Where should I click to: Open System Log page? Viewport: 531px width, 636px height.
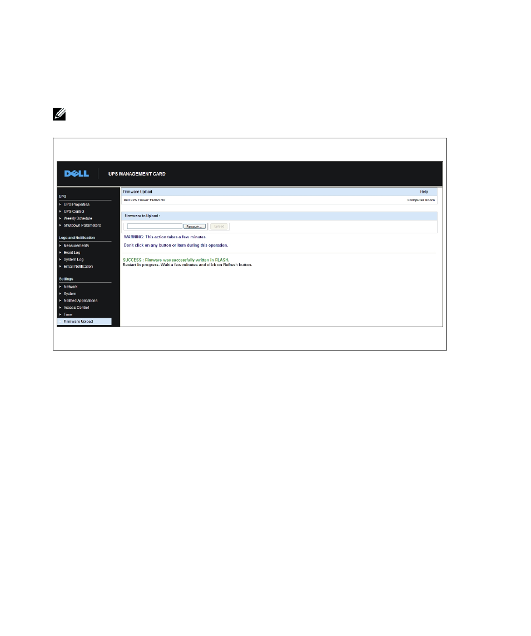[73, 259]
